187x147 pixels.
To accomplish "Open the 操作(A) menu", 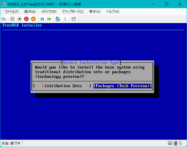I will 30,12.
